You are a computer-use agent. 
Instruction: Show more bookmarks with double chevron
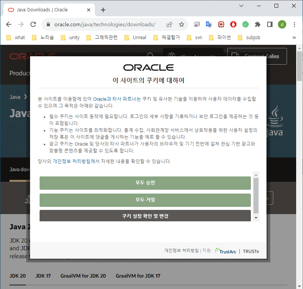[x=294, y=37]
